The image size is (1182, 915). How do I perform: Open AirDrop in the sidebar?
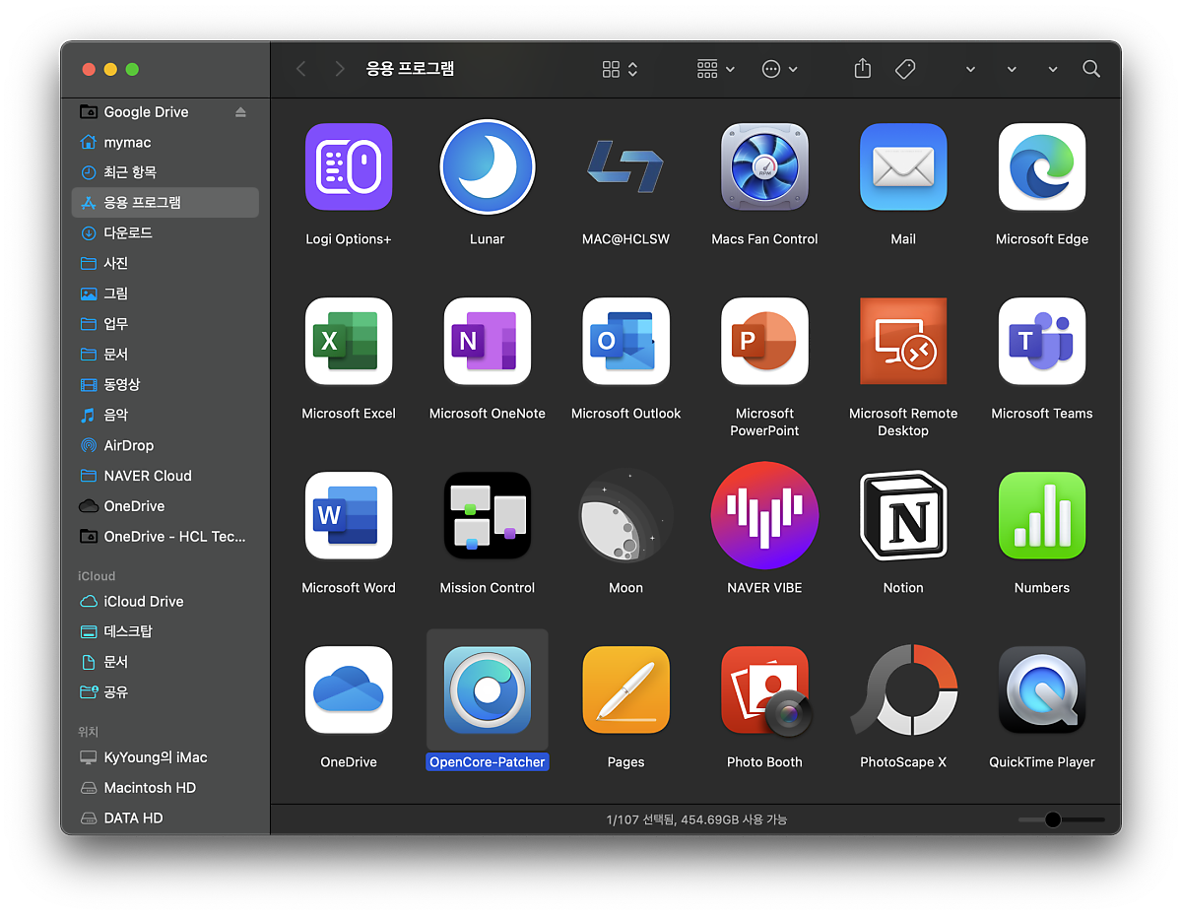pyautogui.click(x=165, y=445)
